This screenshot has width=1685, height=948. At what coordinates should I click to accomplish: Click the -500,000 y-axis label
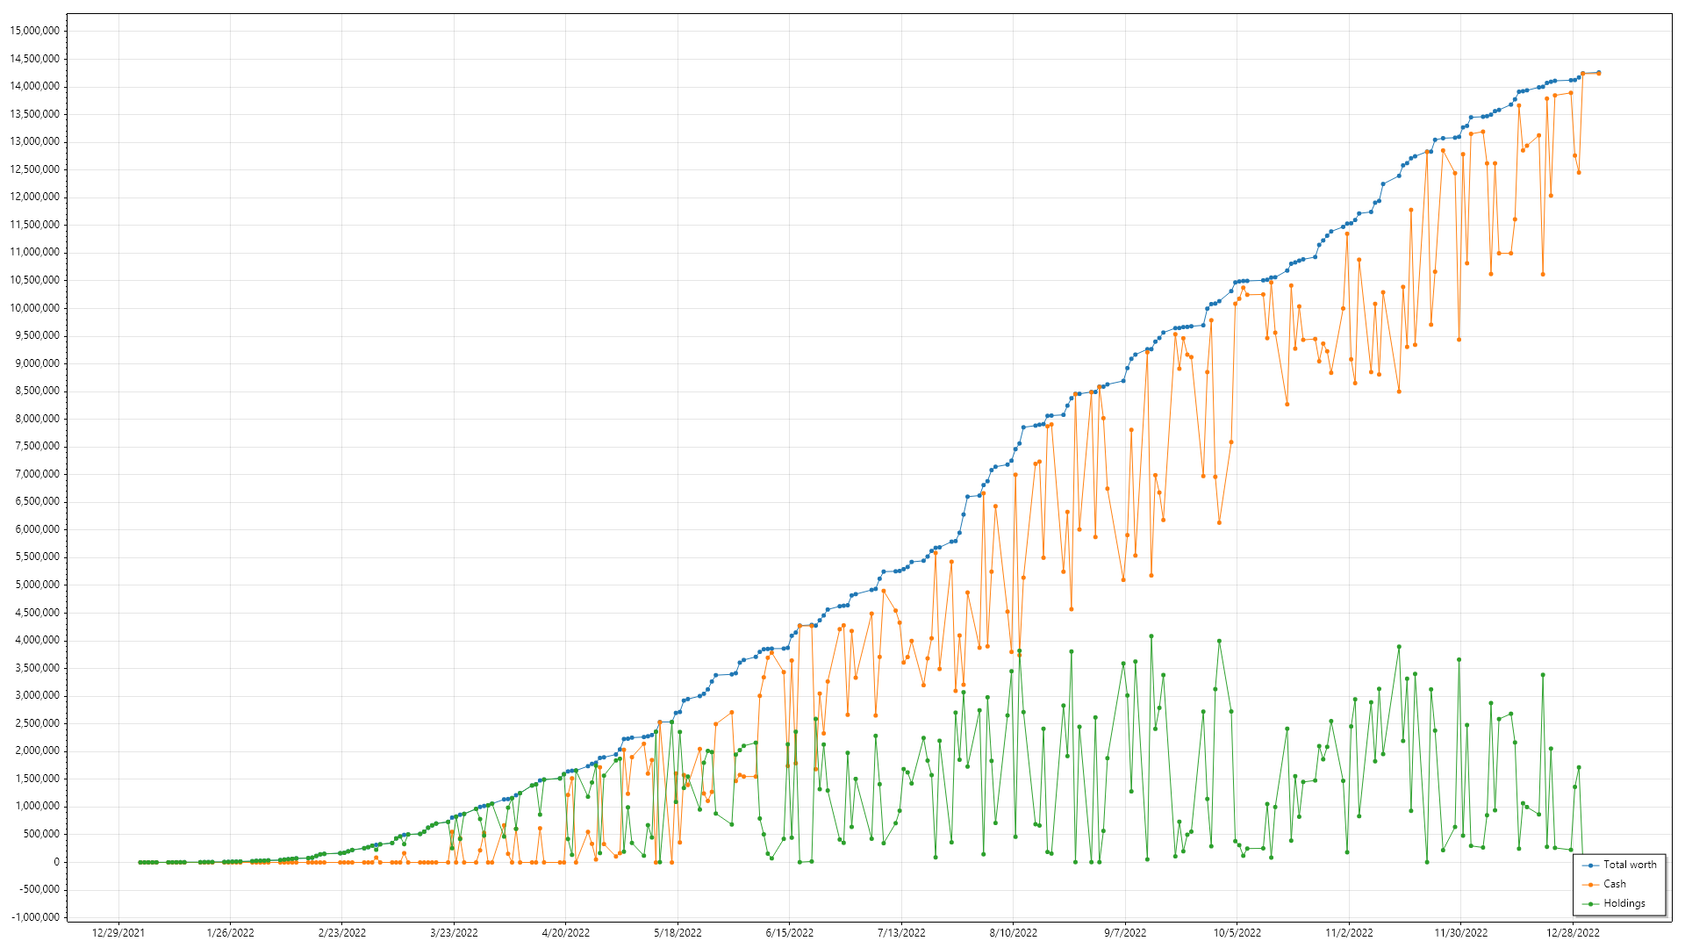[x=39, y=889]
